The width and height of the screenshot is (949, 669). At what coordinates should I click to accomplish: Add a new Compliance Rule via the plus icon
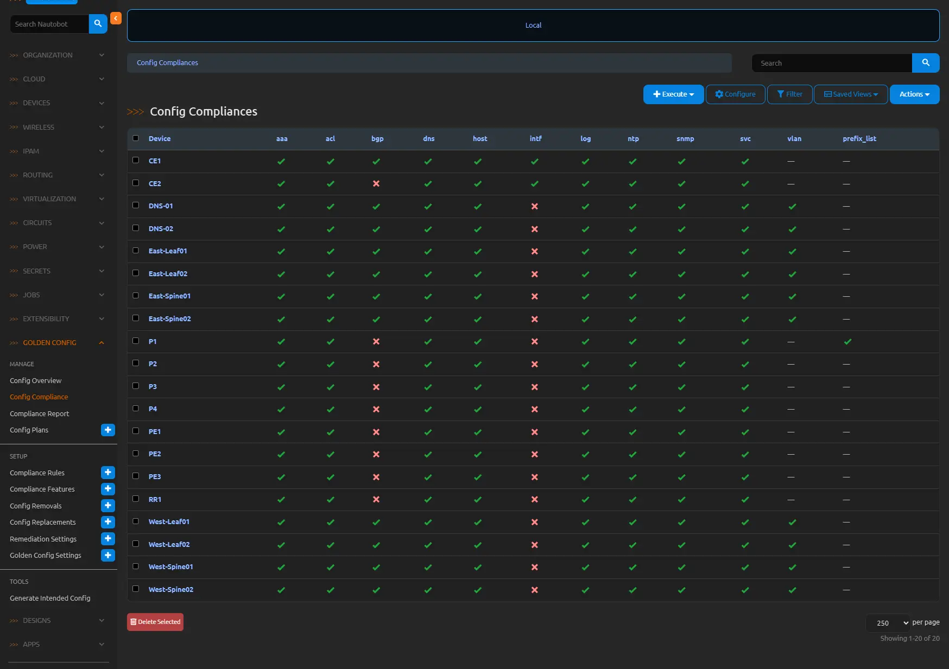(x=108, y=473)
